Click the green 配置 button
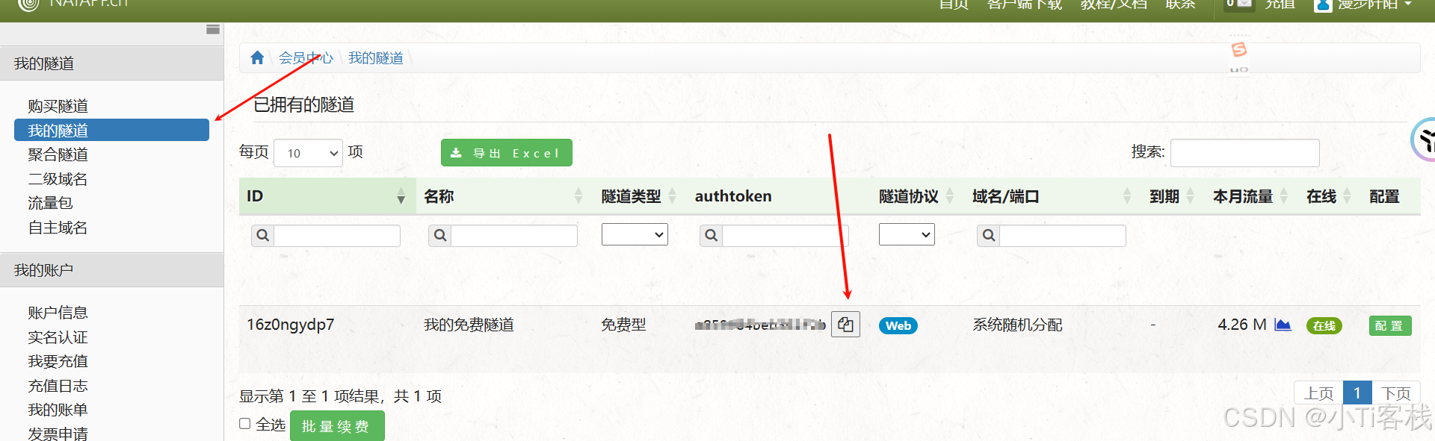 coord(1390,326)
